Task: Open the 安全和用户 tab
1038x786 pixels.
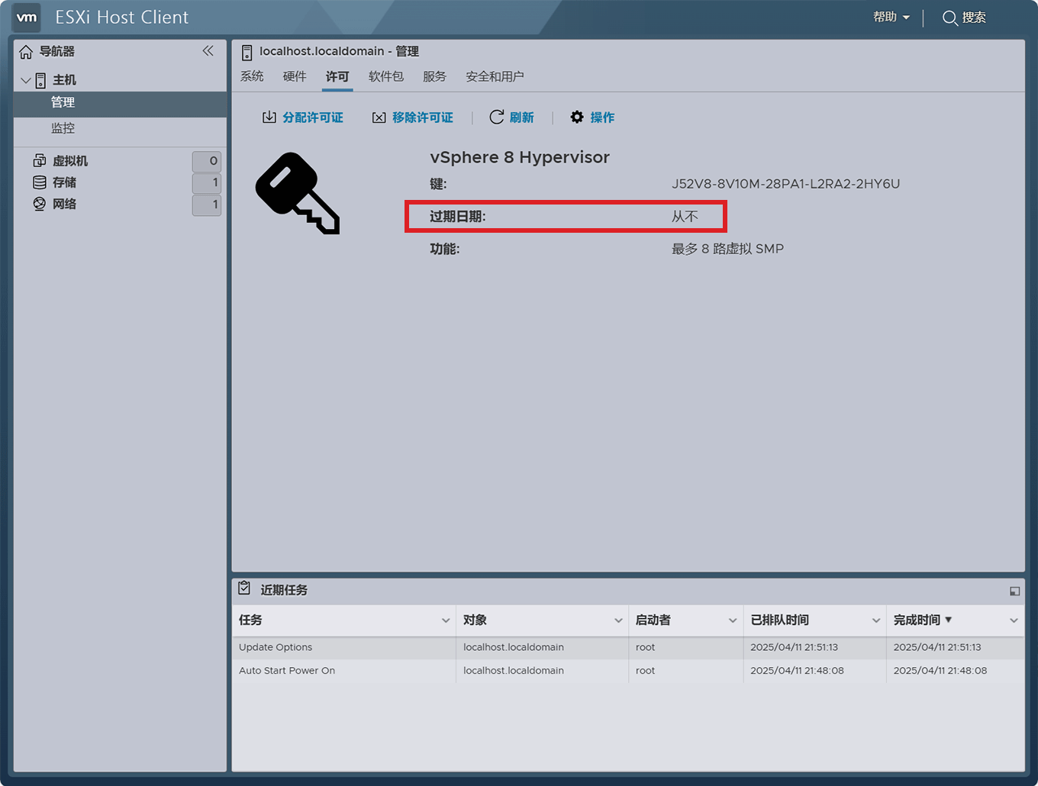Action: tap(494, 76)
